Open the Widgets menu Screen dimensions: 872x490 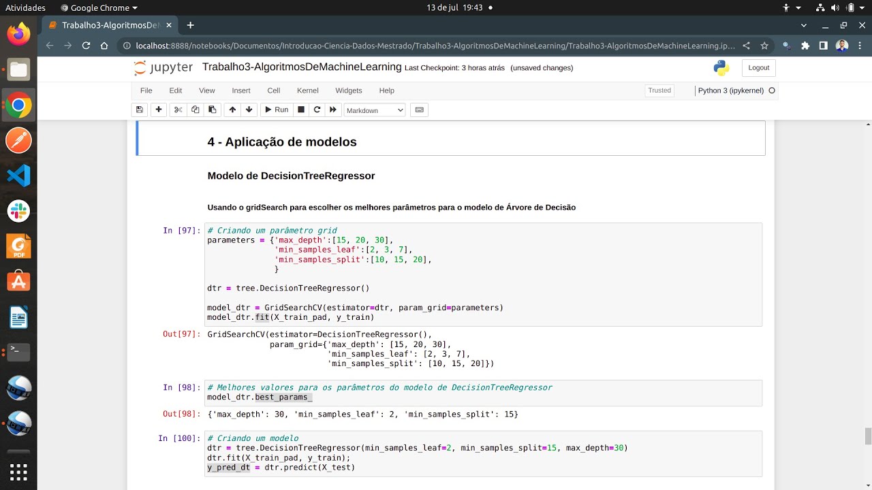tap(349, 91)
